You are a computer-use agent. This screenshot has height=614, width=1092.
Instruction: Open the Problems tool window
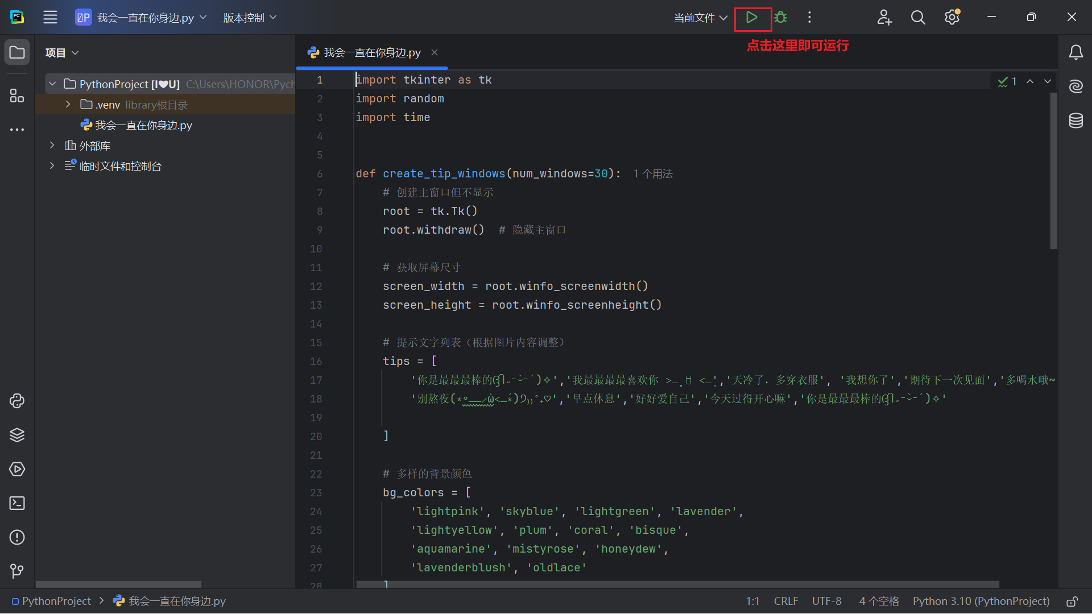17,537
